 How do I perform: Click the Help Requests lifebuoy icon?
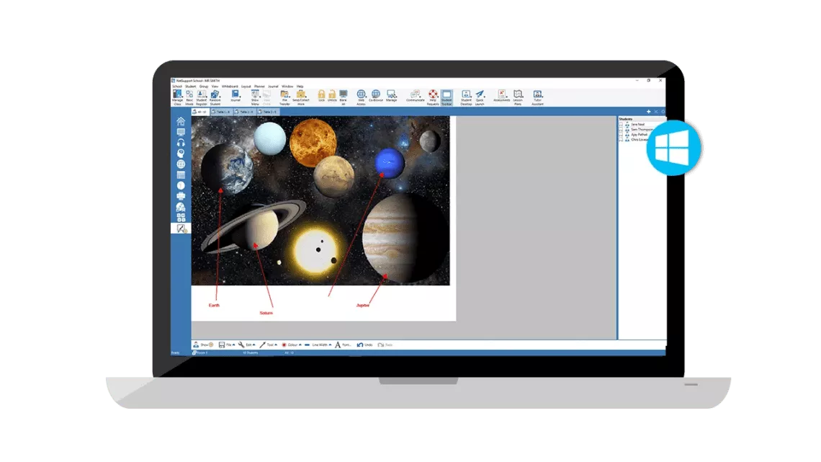click(x=433, y=94)
